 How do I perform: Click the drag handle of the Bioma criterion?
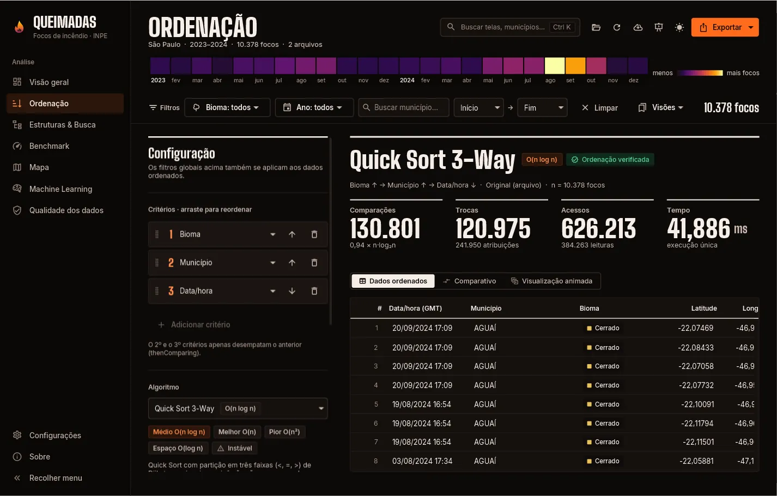click(157, 234)
